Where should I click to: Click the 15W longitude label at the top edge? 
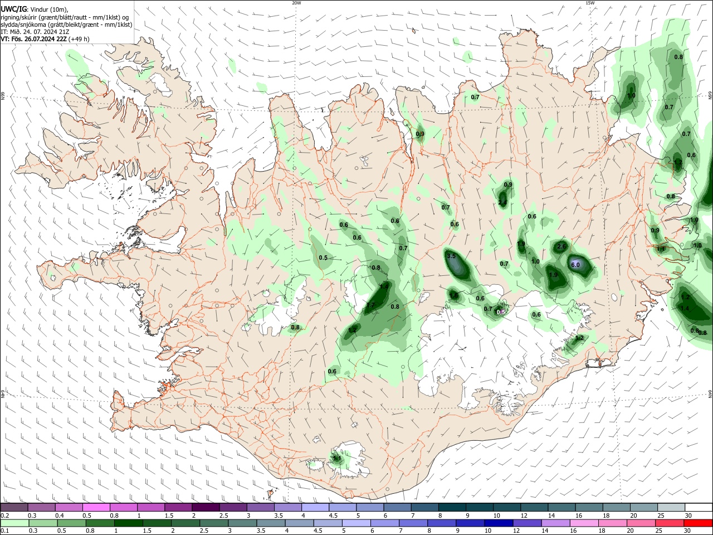click(x=590, y=2)
